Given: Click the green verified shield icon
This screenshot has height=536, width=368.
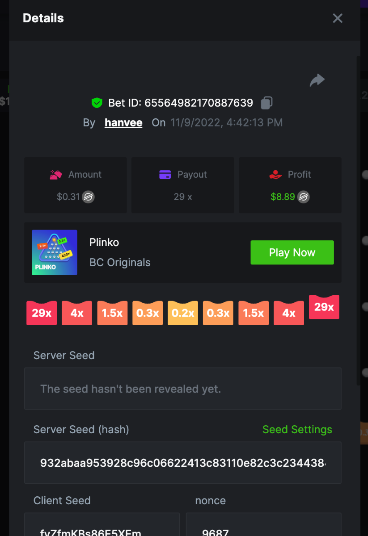Looking at the screenshot, I should click(97, 103).
